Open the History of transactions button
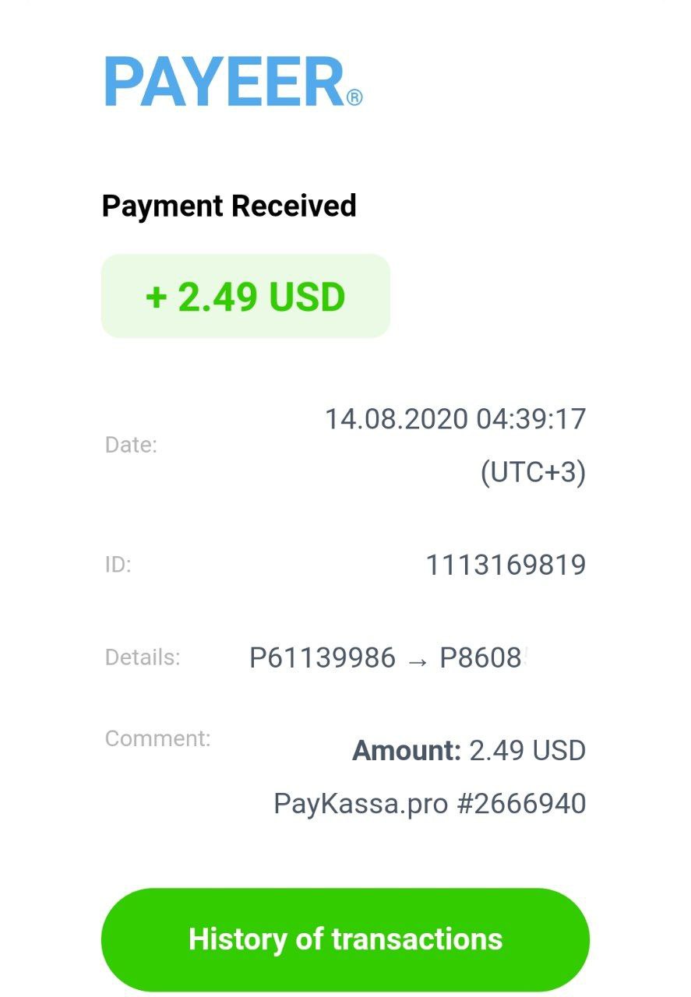 point(345,939)
